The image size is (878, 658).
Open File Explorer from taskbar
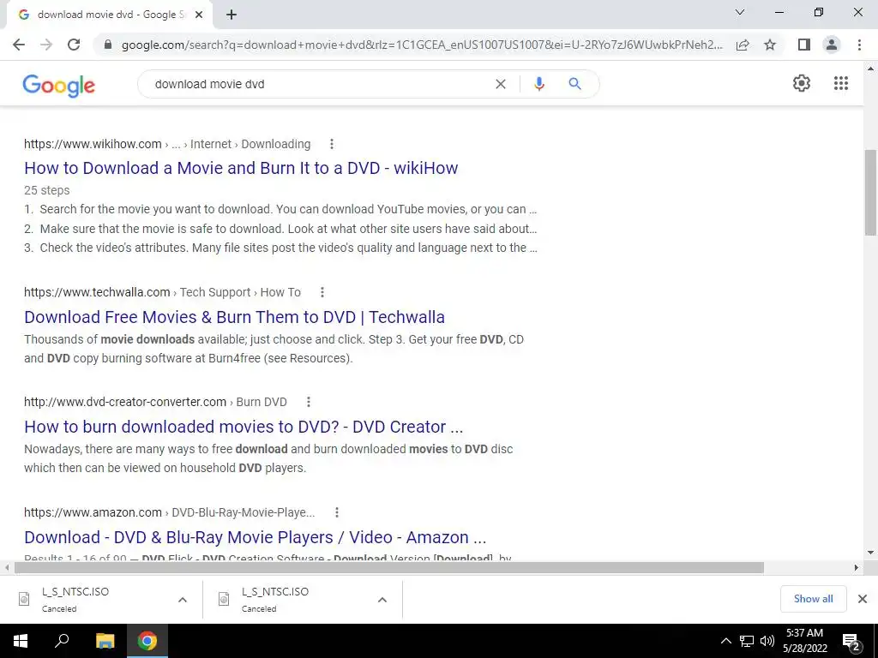click(105, 641)
